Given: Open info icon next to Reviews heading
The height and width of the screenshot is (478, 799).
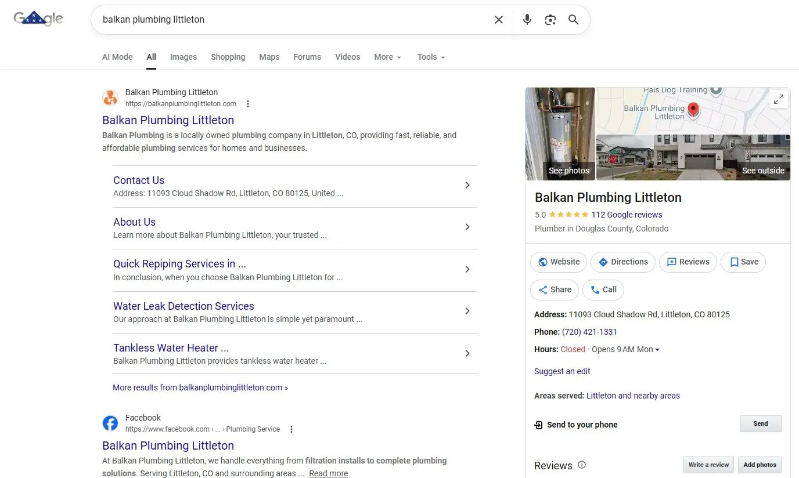Looking at the screenshot, I should pos(582,465).
